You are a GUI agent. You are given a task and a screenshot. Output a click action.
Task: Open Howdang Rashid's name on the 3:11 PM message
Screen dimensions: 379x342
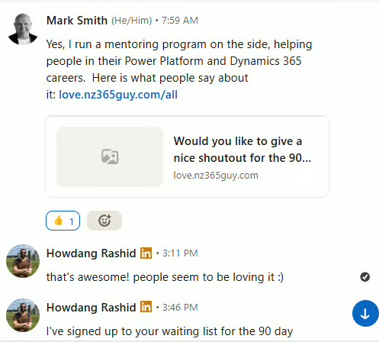pyautogui.click(x=92, y=253)
